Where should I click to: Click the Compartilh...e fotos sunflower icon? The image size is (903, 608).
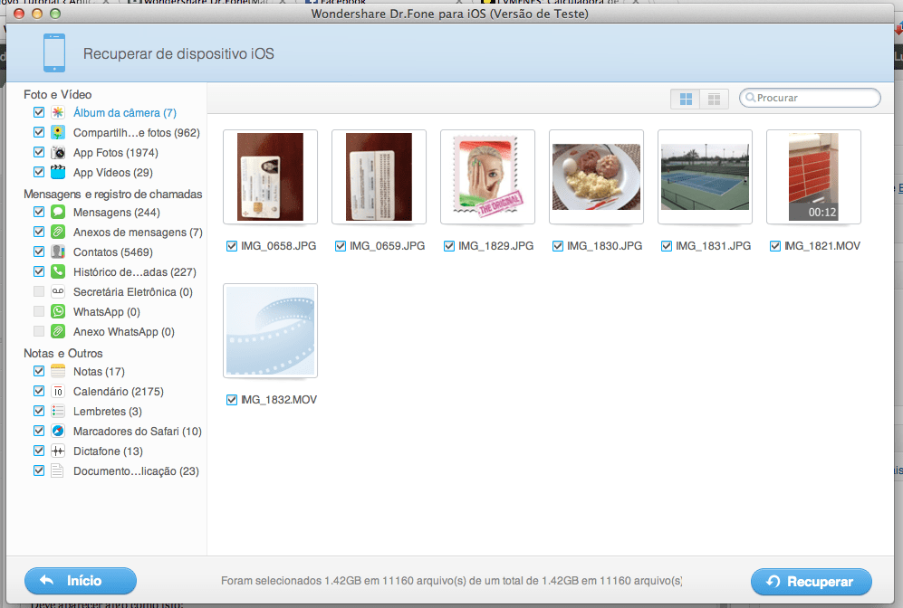coord(58,132)
